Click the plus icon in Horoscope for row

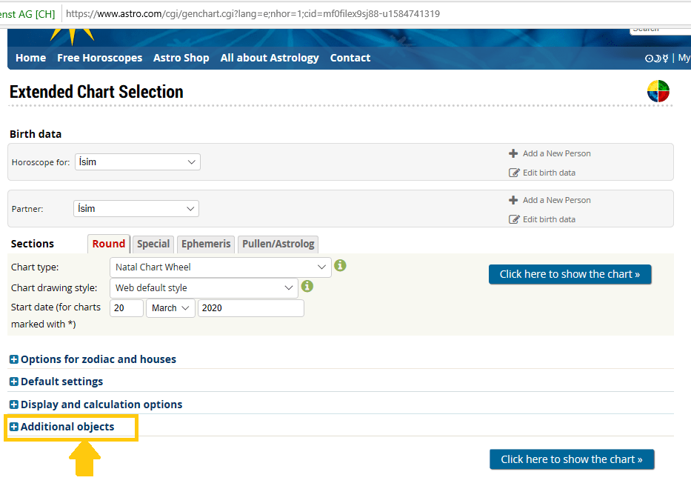click(513, 153)
